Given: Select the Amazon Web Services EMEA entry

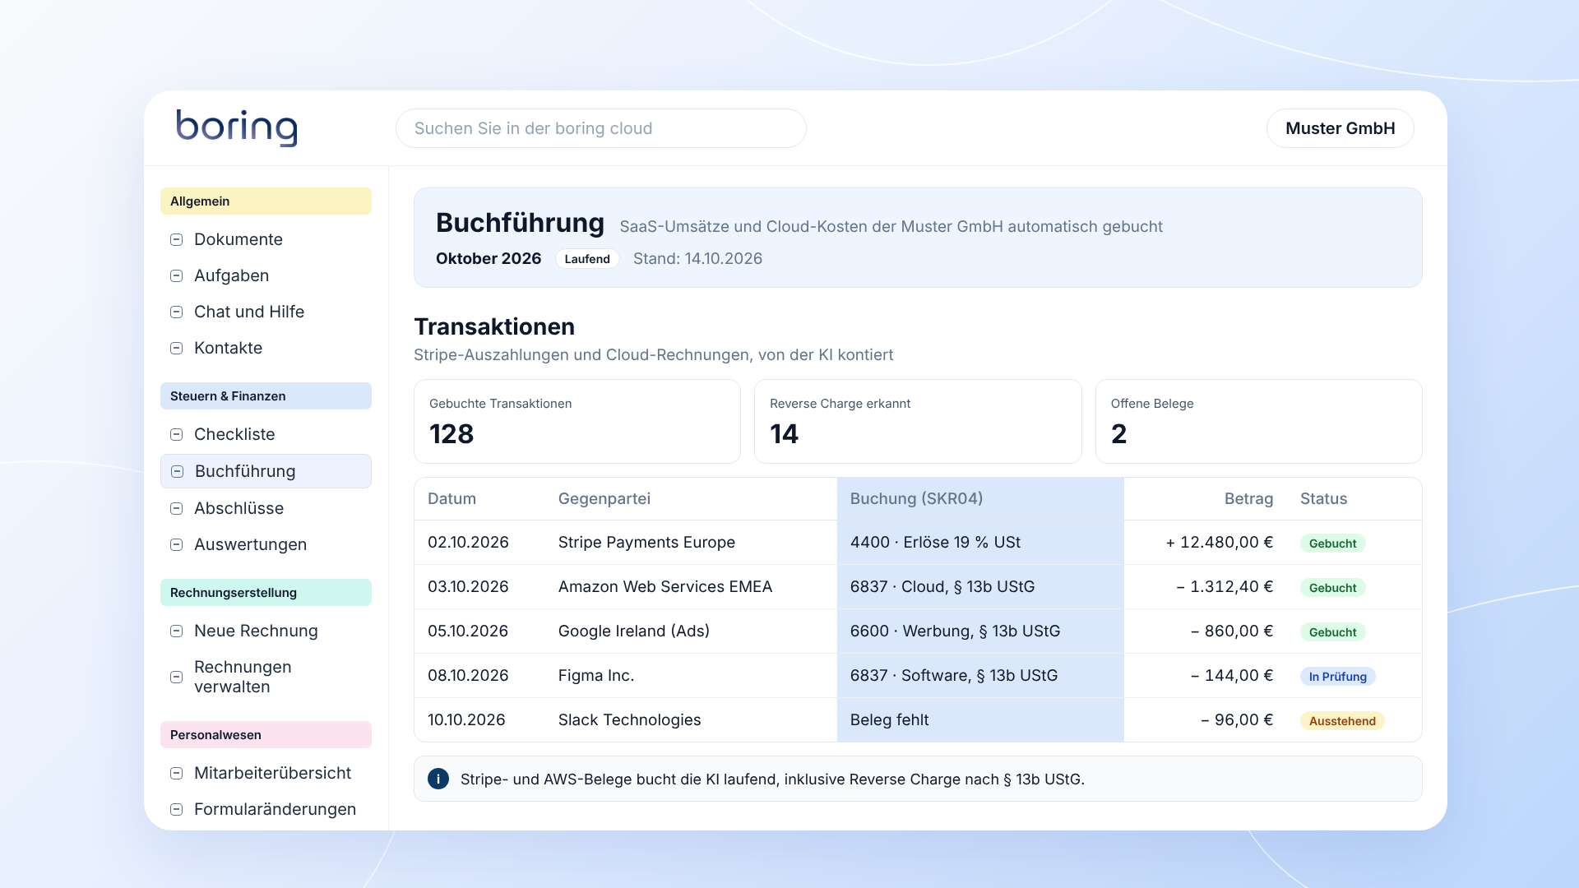Looking at the screenshot, I should tap(918, 587).
